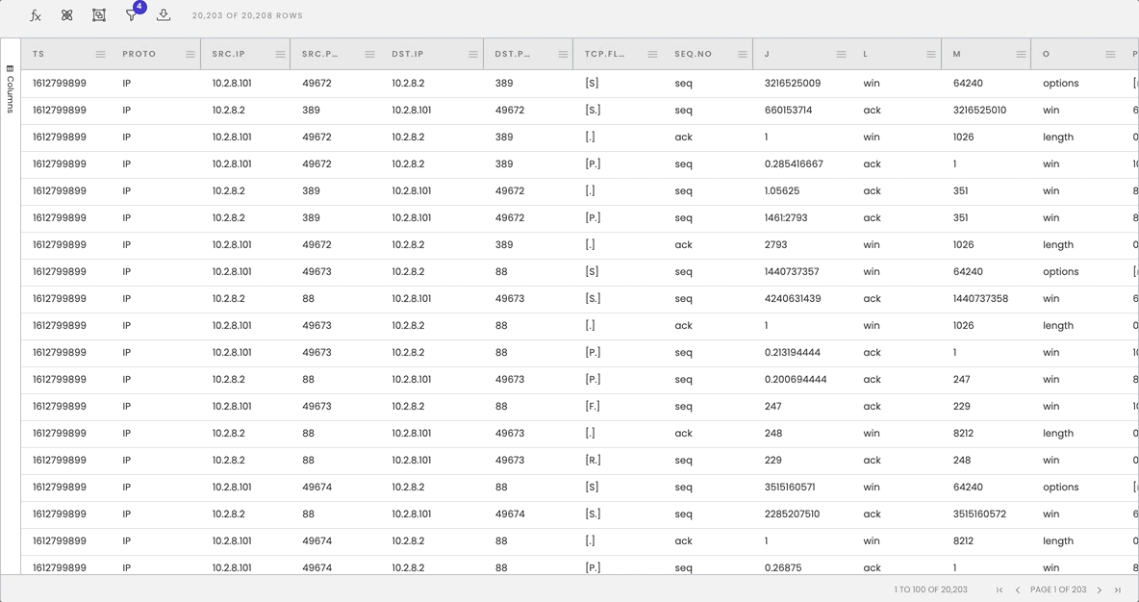Open the J column menu
This screenshot has height=602, width=1139.
841,55
